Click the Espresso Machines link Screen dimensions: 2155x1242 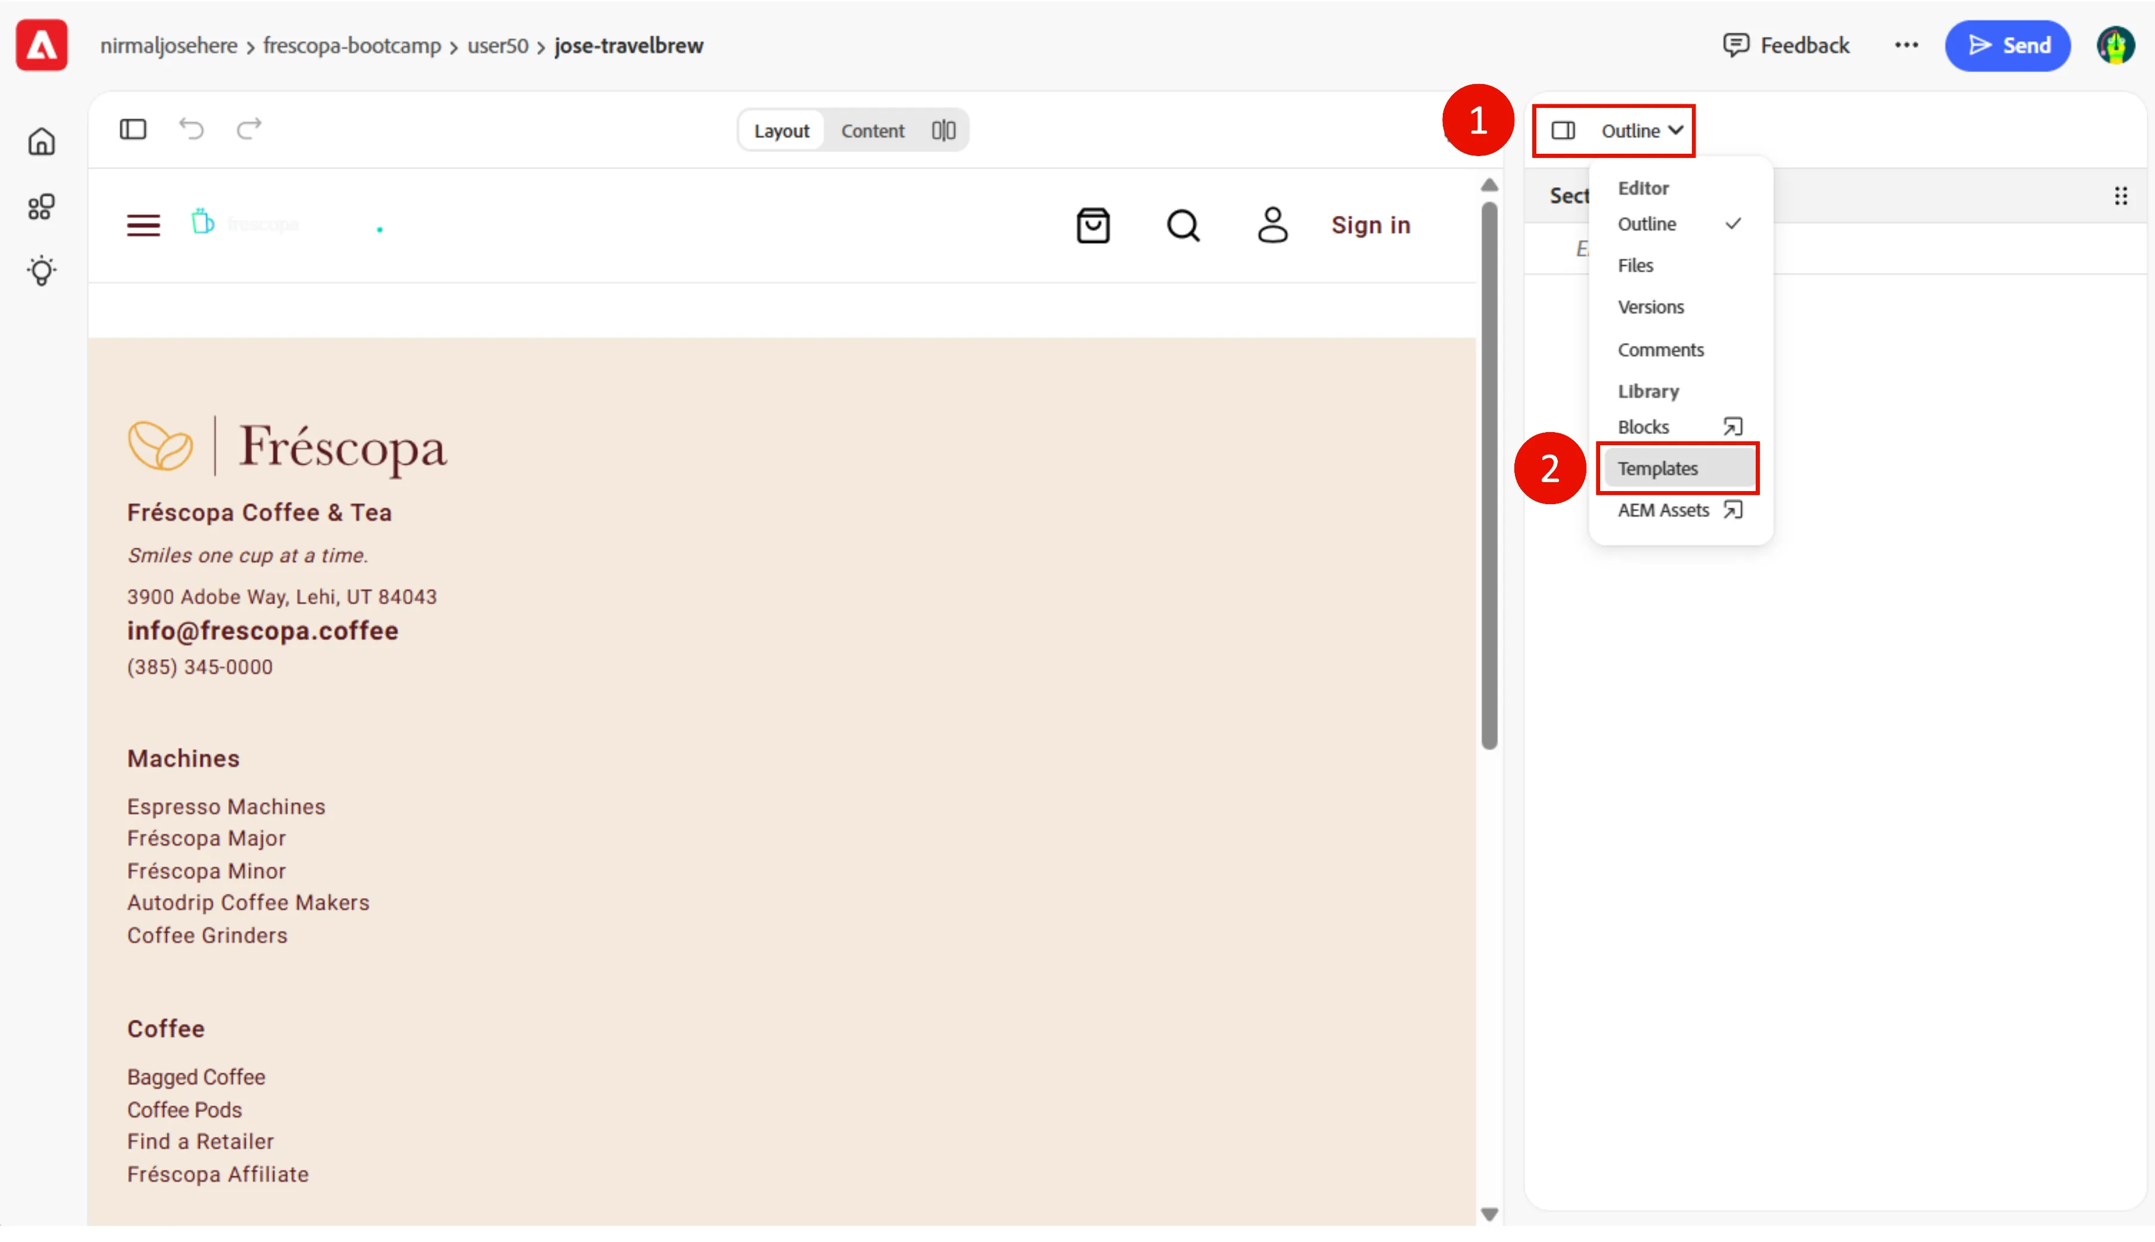tap(226, 807)
